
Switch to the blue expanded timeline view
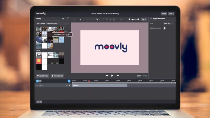click(37, 81)
